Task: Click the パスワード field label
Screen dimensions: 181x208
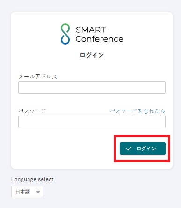Action: [x=32, y=111]
